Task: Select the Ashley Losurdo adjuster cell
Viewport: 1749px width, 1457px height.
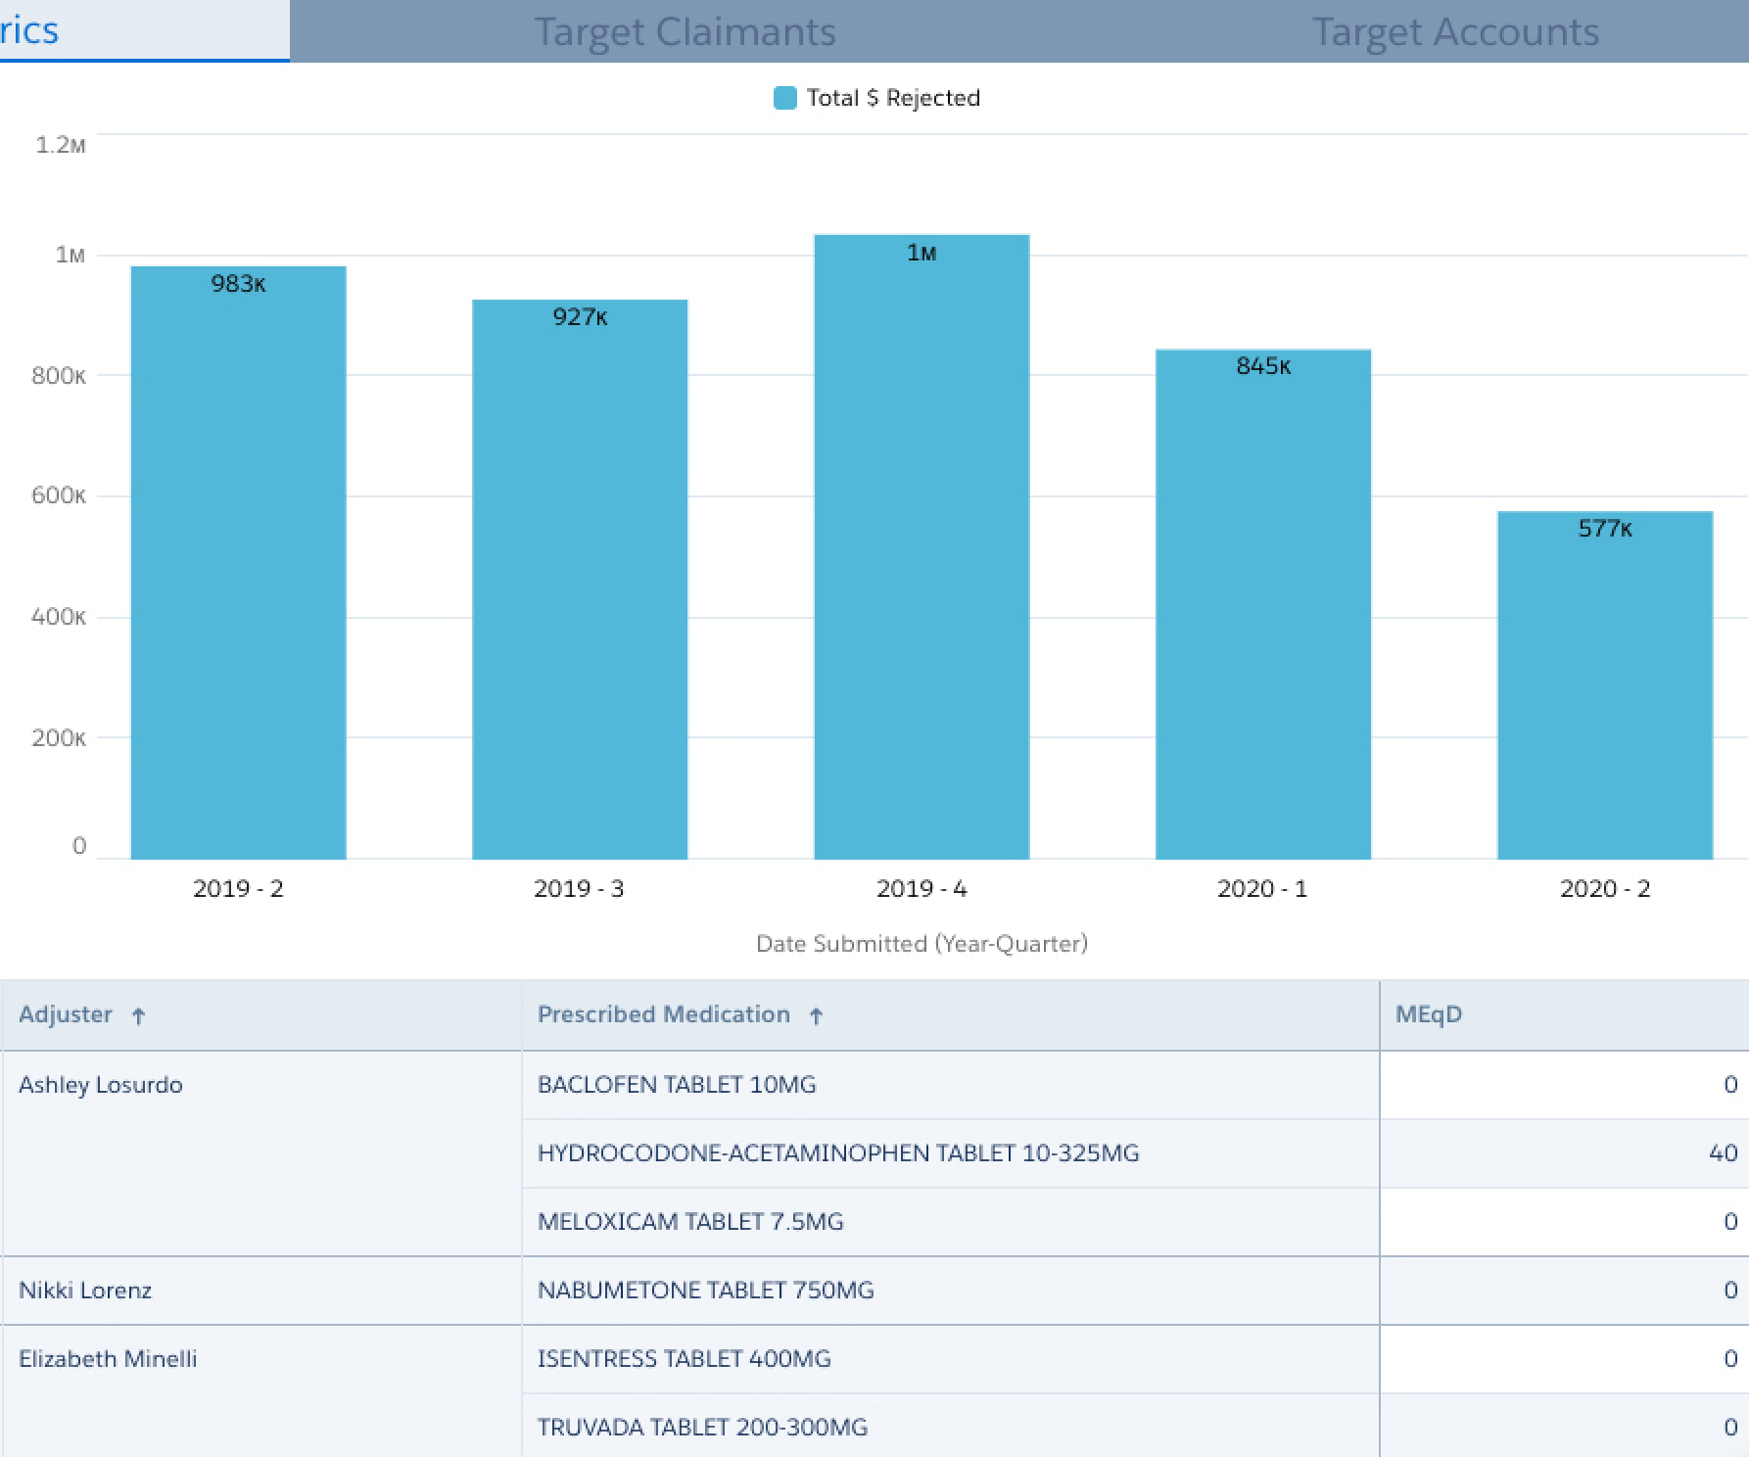Action: click(101, 1085)
